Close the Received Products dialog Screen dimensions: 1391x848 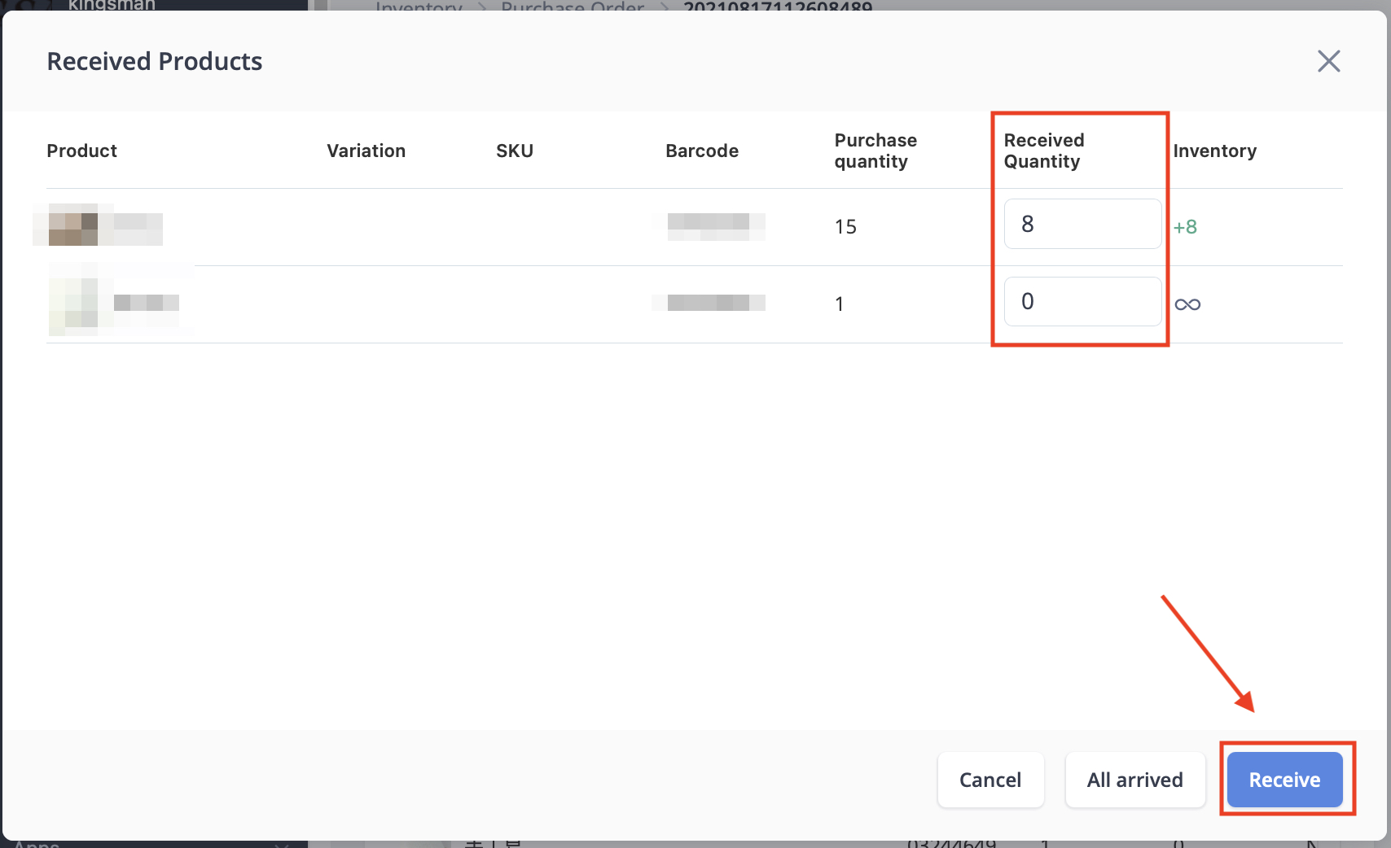pyautogui.click(x=1328, y=61)
